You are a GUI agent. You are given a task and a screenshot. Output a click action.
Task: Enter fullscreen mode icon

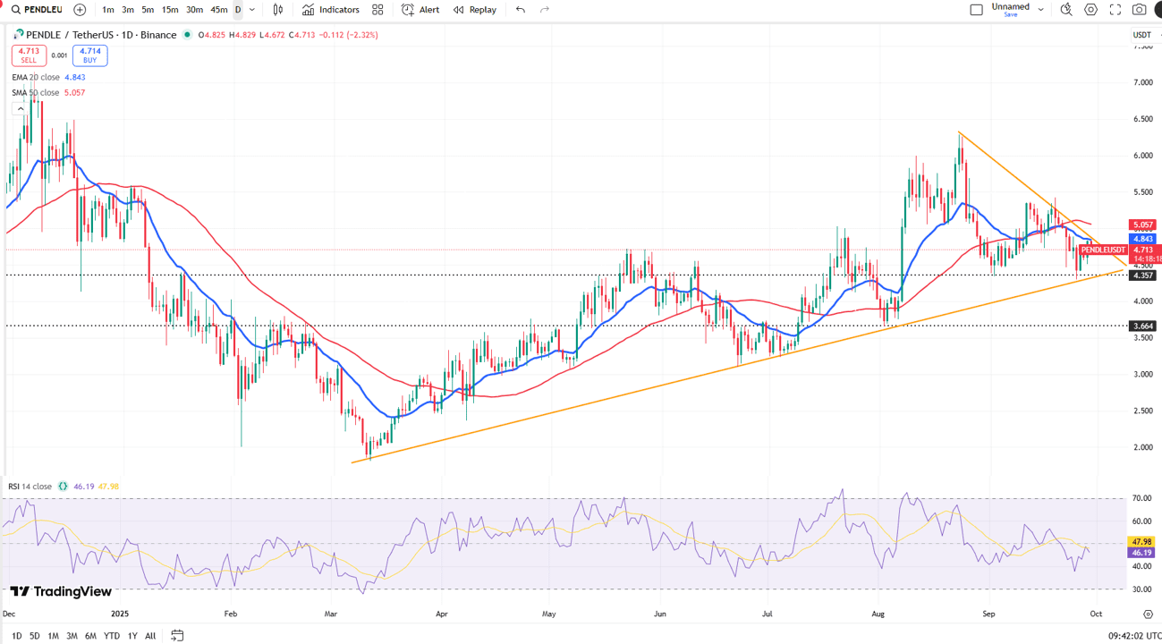1115,10
